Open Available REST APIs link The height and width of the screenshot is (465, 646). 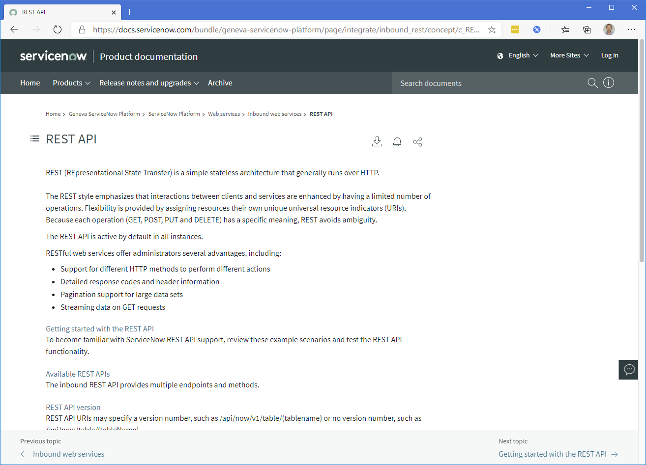point(78,374)
